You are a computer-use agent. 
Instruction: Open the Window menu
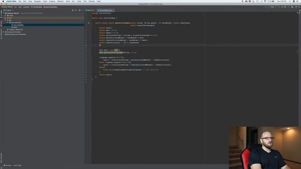(92, 1)
